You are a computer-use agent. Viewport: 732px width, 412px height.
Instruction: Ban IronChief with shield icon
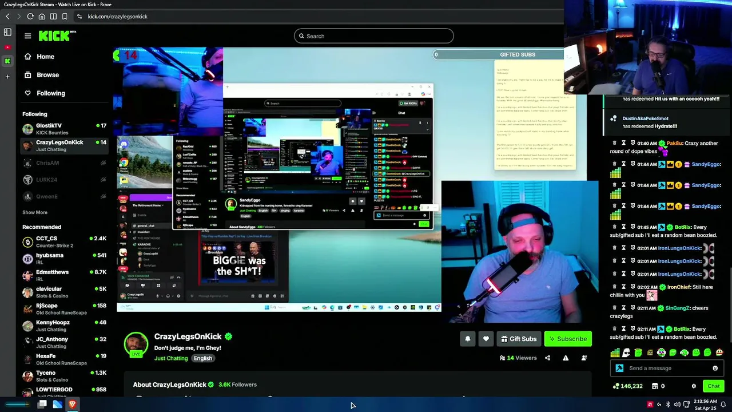[x=633, y=287]
